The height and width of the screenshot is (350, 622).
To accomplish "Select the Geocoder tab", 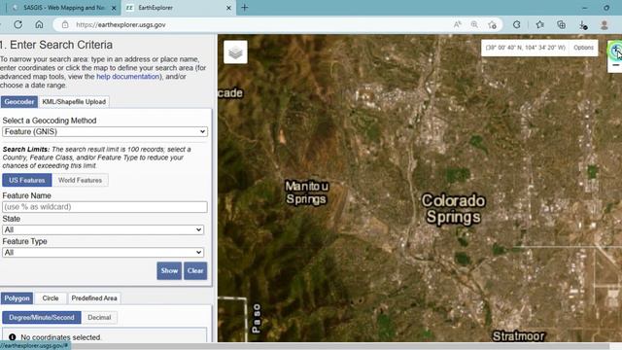I will coord(19,101).
